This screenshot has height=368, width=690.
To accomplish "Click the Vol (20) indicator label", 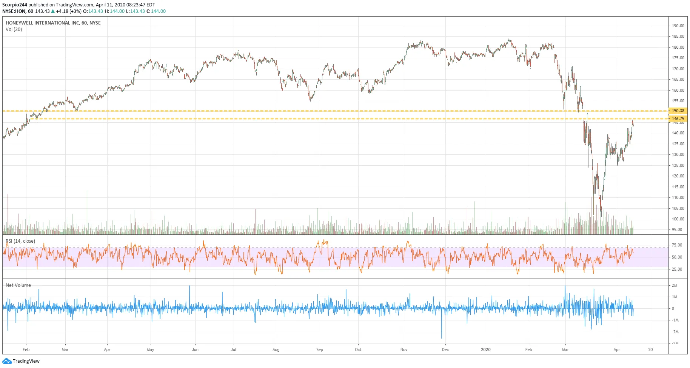I will (14, 29).
